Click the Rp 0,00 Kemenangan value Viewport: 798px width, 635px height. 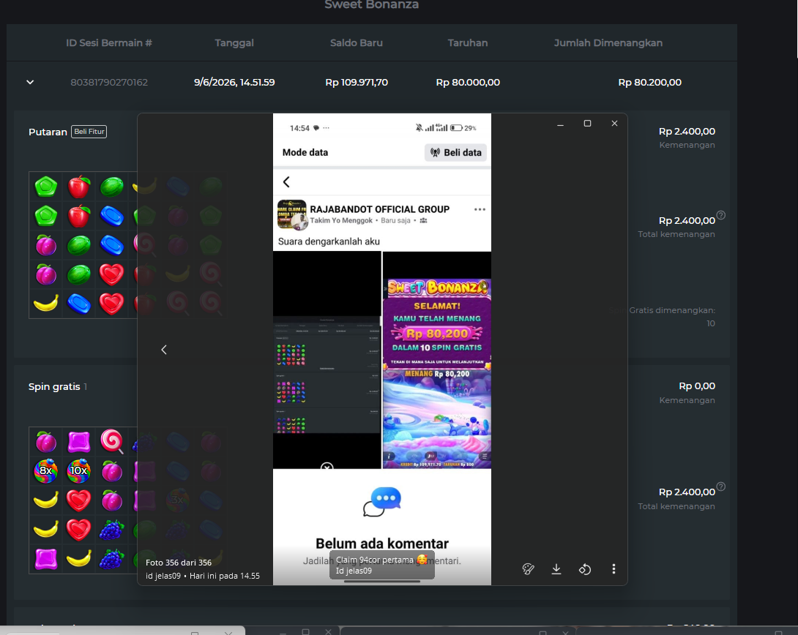point(697,386)
